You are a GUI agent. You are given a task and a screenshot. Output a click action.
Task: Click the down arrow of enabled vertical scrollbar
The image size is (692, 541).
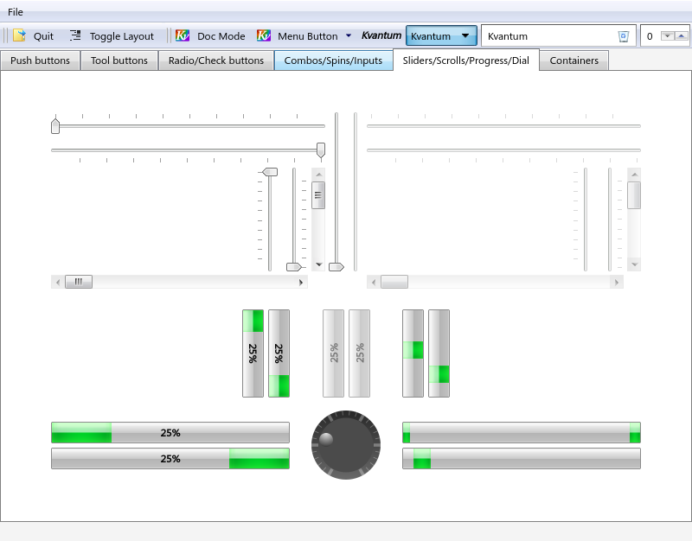318,264
